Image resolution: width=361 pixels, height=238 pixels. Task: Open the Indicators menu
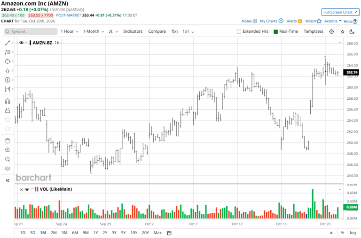pyautogui.click(x=133, y=31)
